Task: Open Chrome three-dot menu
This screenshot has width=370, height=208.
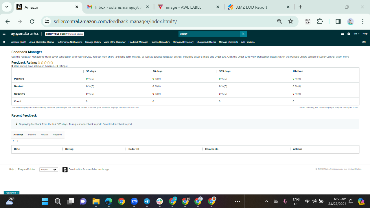Action: pos(363,21)
